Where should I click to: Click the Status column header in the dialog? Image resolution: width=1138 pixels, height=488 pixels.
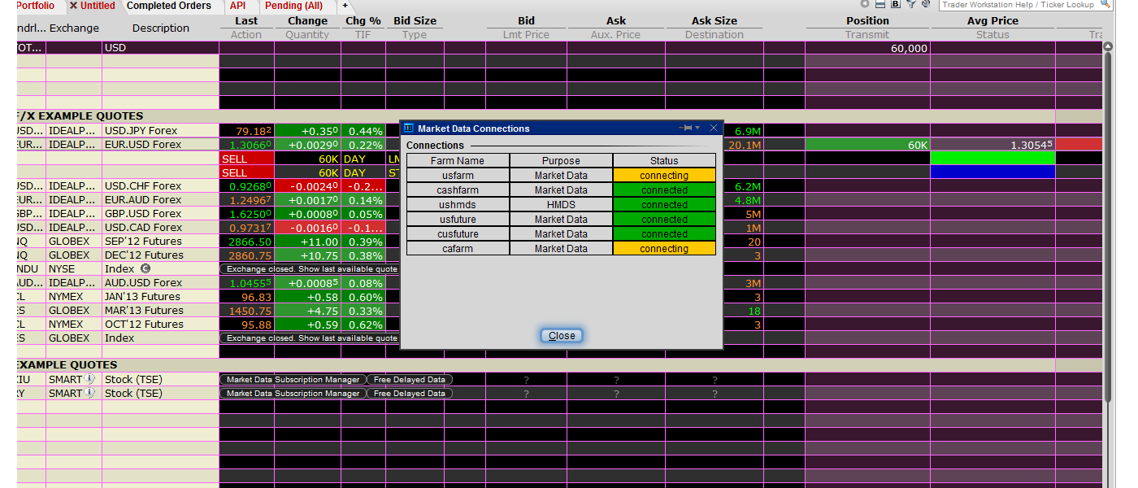click(664, 160)
